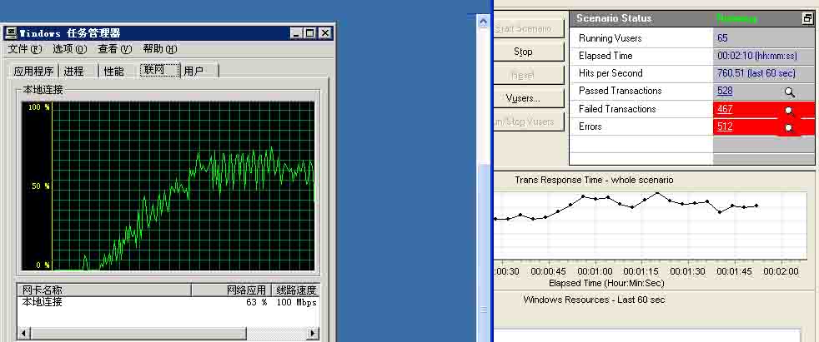This screenshot has height=342, width=819.
Task: Switch to the 应用程序 tab
Action: [x=33, y=72]
